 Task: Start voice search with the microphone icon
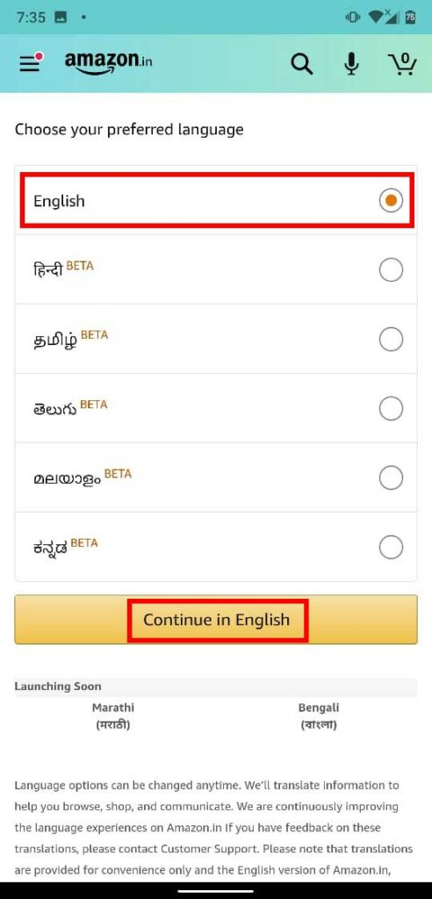(351, 63)
